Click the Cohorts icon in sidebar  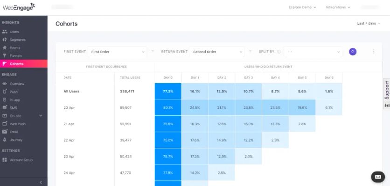5,64
